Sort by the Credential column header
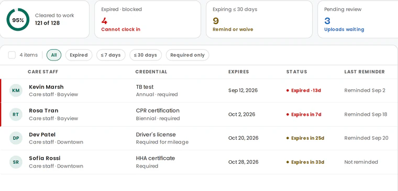The width and height of the screenshot is (398, 191). click(151, 72)
